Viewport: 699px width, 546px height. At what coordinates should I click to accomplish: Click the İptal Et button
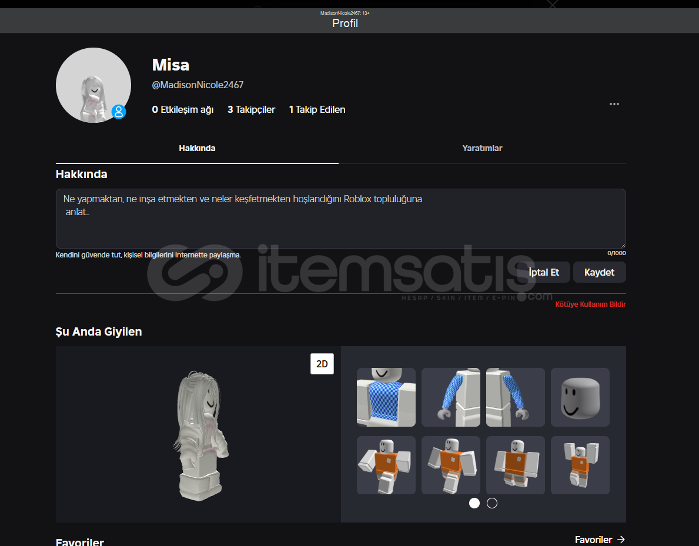tap(543, 272)
